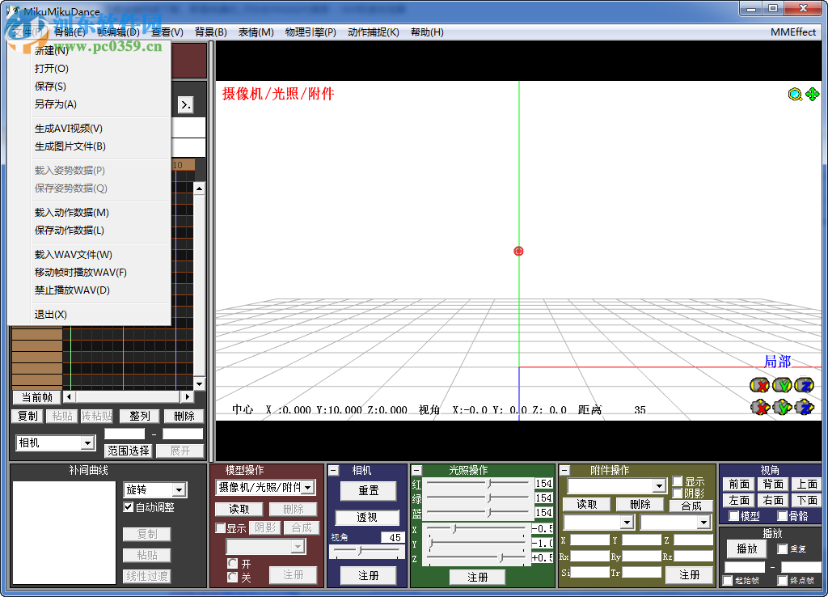Toggle the 自动调整 checkbox
This screenshot has width=828, height=597.
(128, 507)
